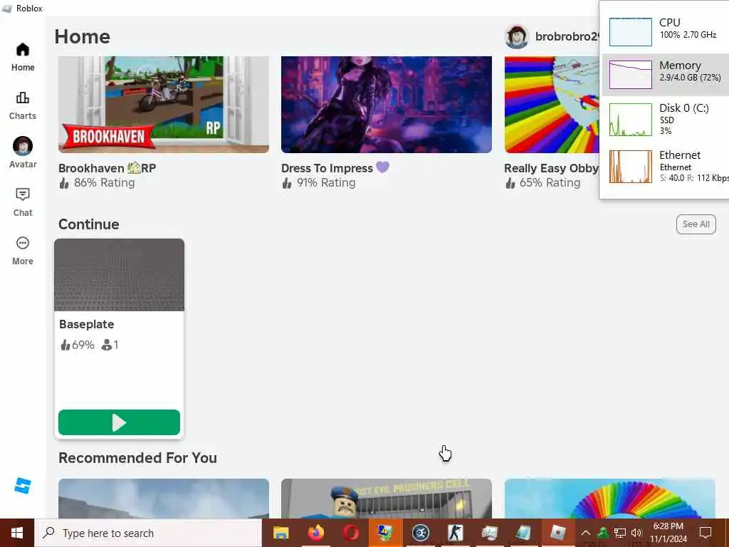The height and width of the screenshot is (547, 729).
Task: Launch Opera from the taskbar
Action: (x=350, y=533)
